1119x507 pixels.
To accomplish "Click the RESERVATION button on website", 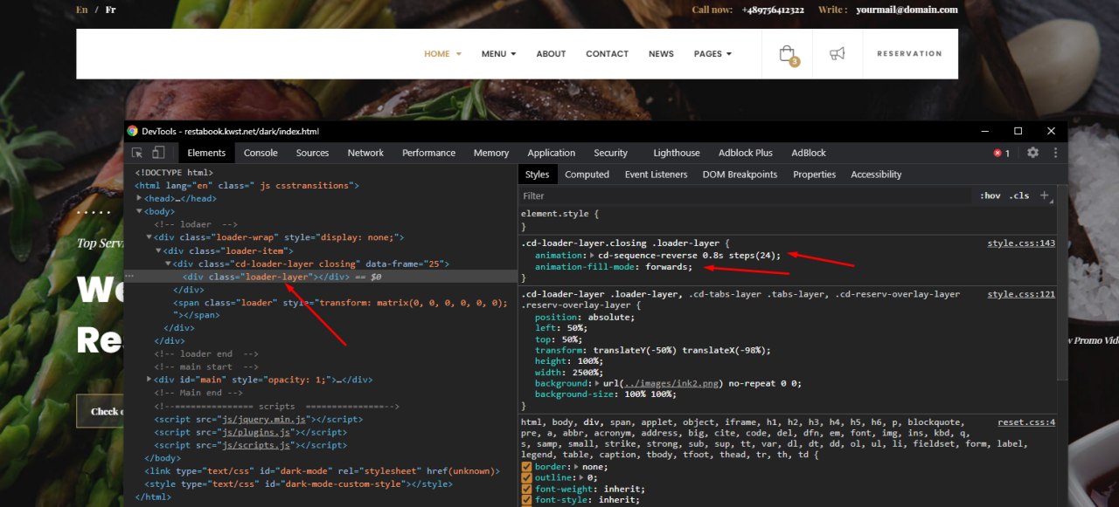I will [909, 54].
